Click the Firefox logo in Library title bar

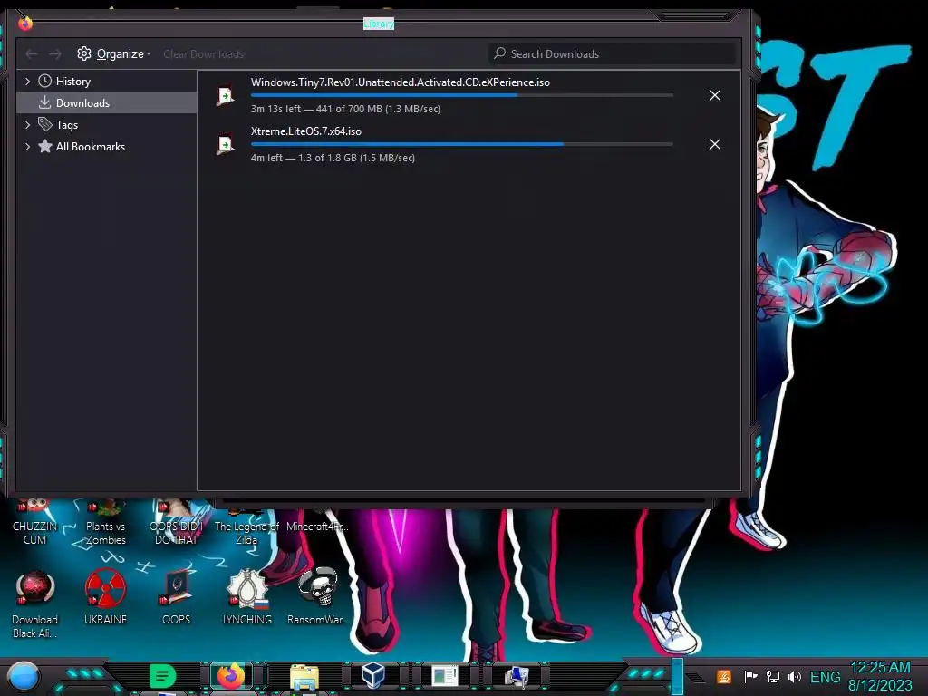[24, 23]
